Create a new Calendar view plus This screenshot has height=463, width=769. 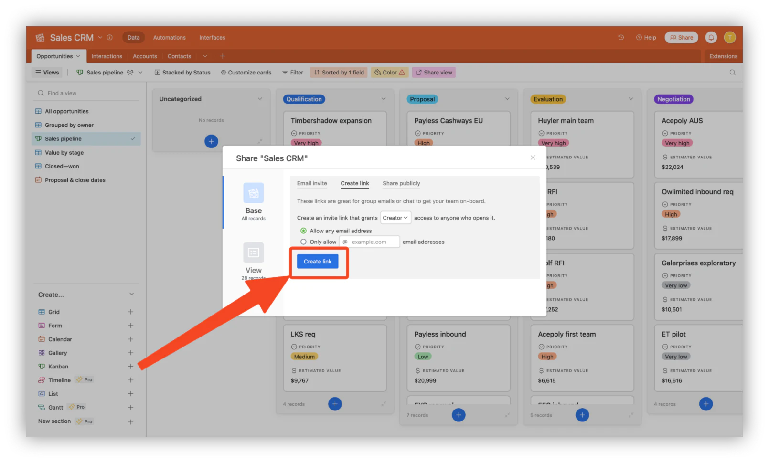tap(130, 339)
